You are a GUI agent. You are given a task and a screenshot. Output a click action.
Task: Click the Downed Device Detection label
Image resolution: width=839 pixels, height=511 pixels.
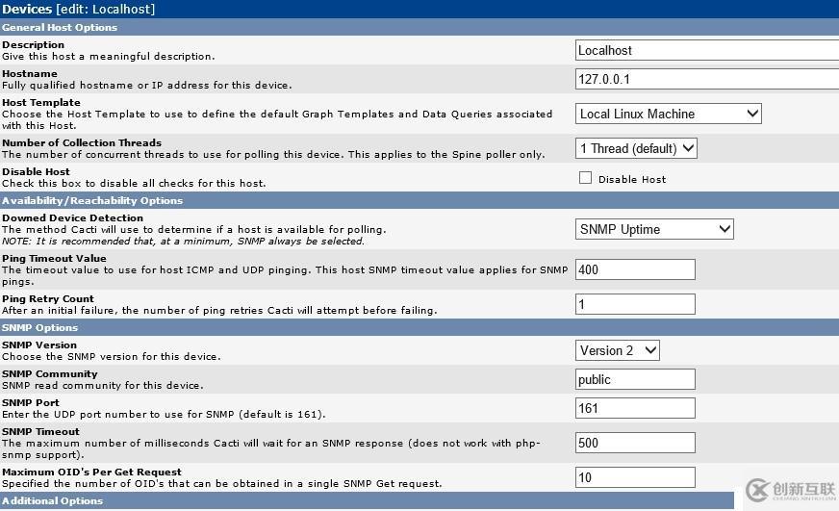coord(73,217)
